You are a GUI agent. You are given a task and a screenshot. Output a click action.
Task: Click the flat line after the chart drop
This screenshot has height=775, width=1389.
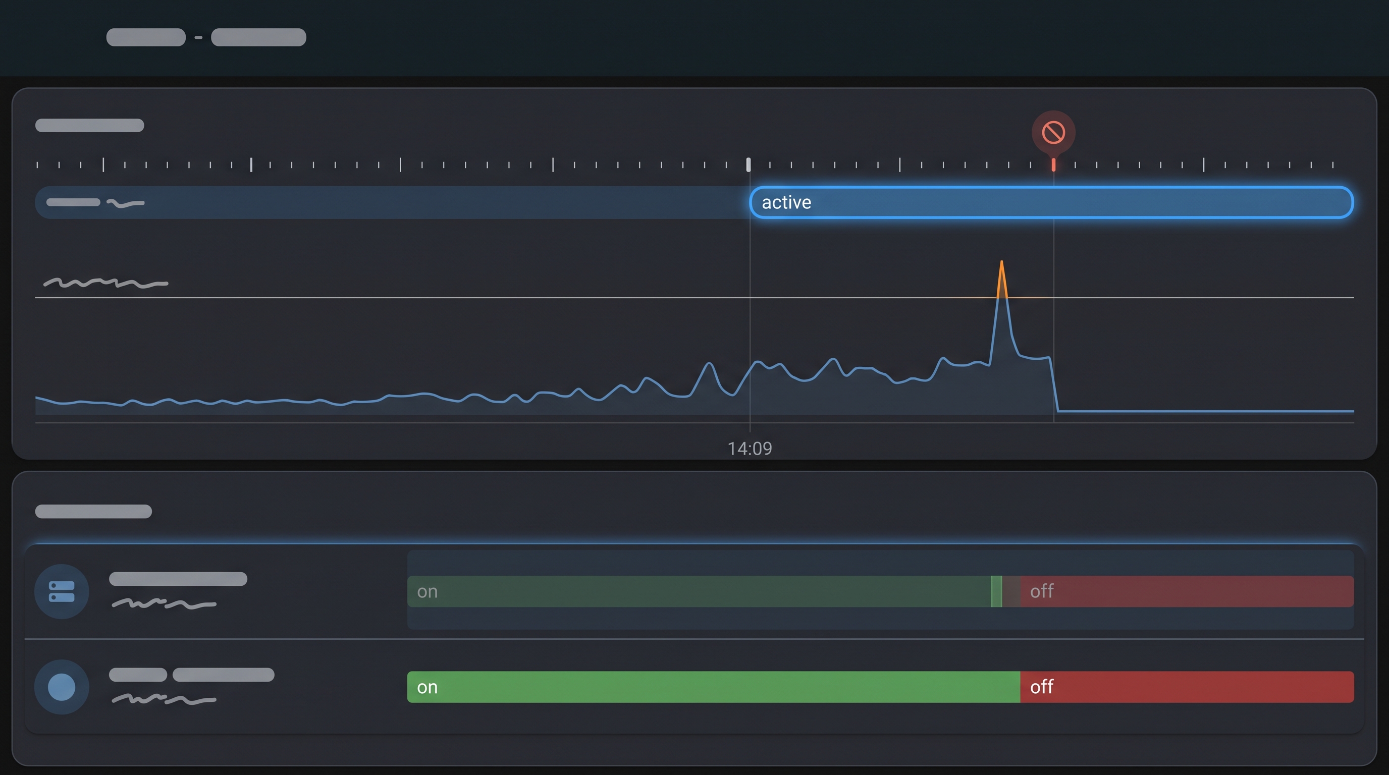coord(1206,411)
